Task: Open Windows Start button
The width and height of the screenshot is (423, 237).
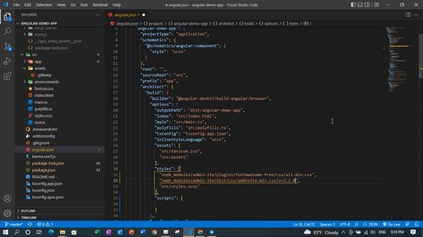Action: coord(5,232)
